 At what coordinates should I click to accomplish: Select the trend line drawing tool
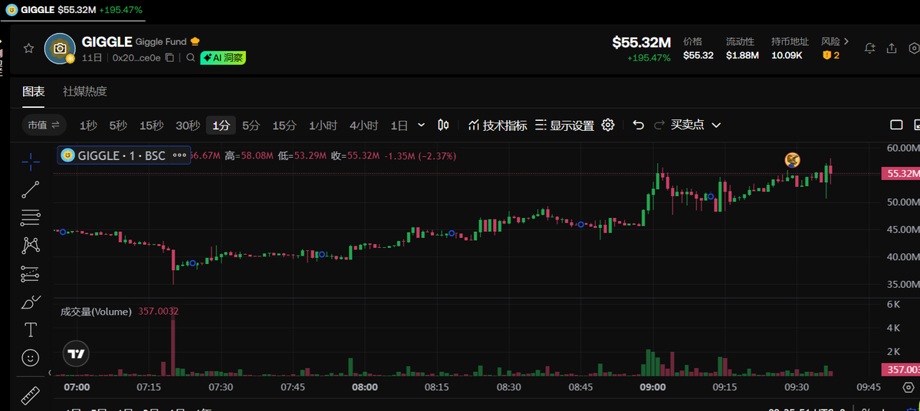click(x=31, y=190)
